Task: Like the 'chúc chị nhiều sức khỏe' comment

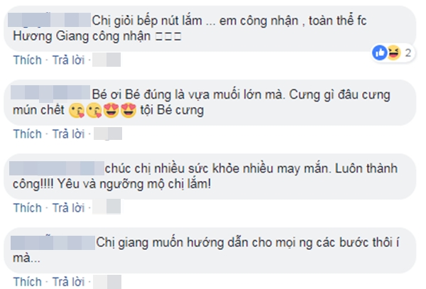Action: pyautogui.click(x=28, y=208)
